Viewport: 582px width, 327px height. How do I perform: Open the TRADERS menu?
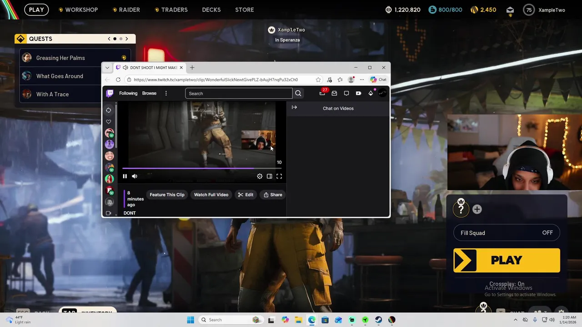click(174, 10)
